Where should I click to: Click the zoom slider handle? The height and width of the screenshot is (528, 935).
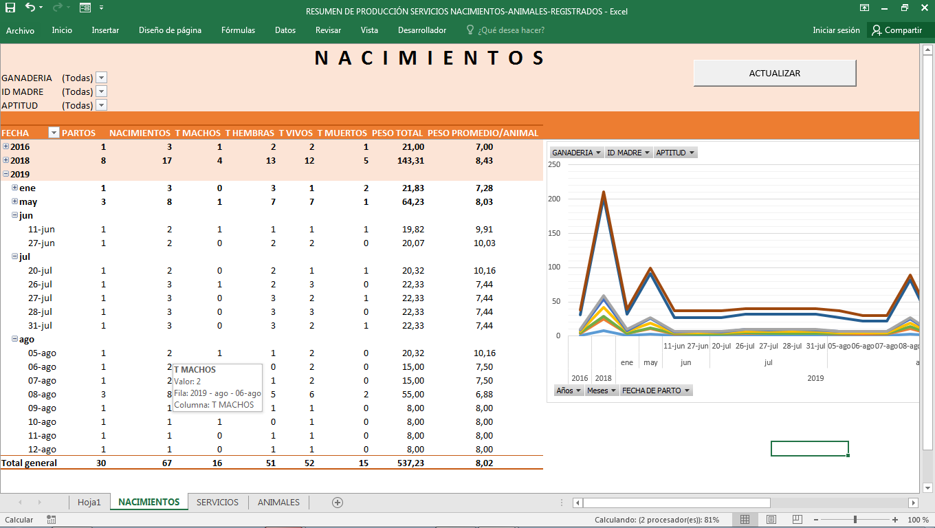pyautogui.click(x=855, y=520)
